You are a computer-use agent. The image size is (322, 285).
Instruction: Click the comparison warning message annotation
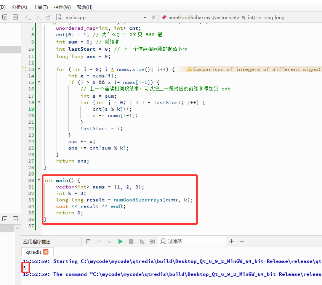coord(254,69)
